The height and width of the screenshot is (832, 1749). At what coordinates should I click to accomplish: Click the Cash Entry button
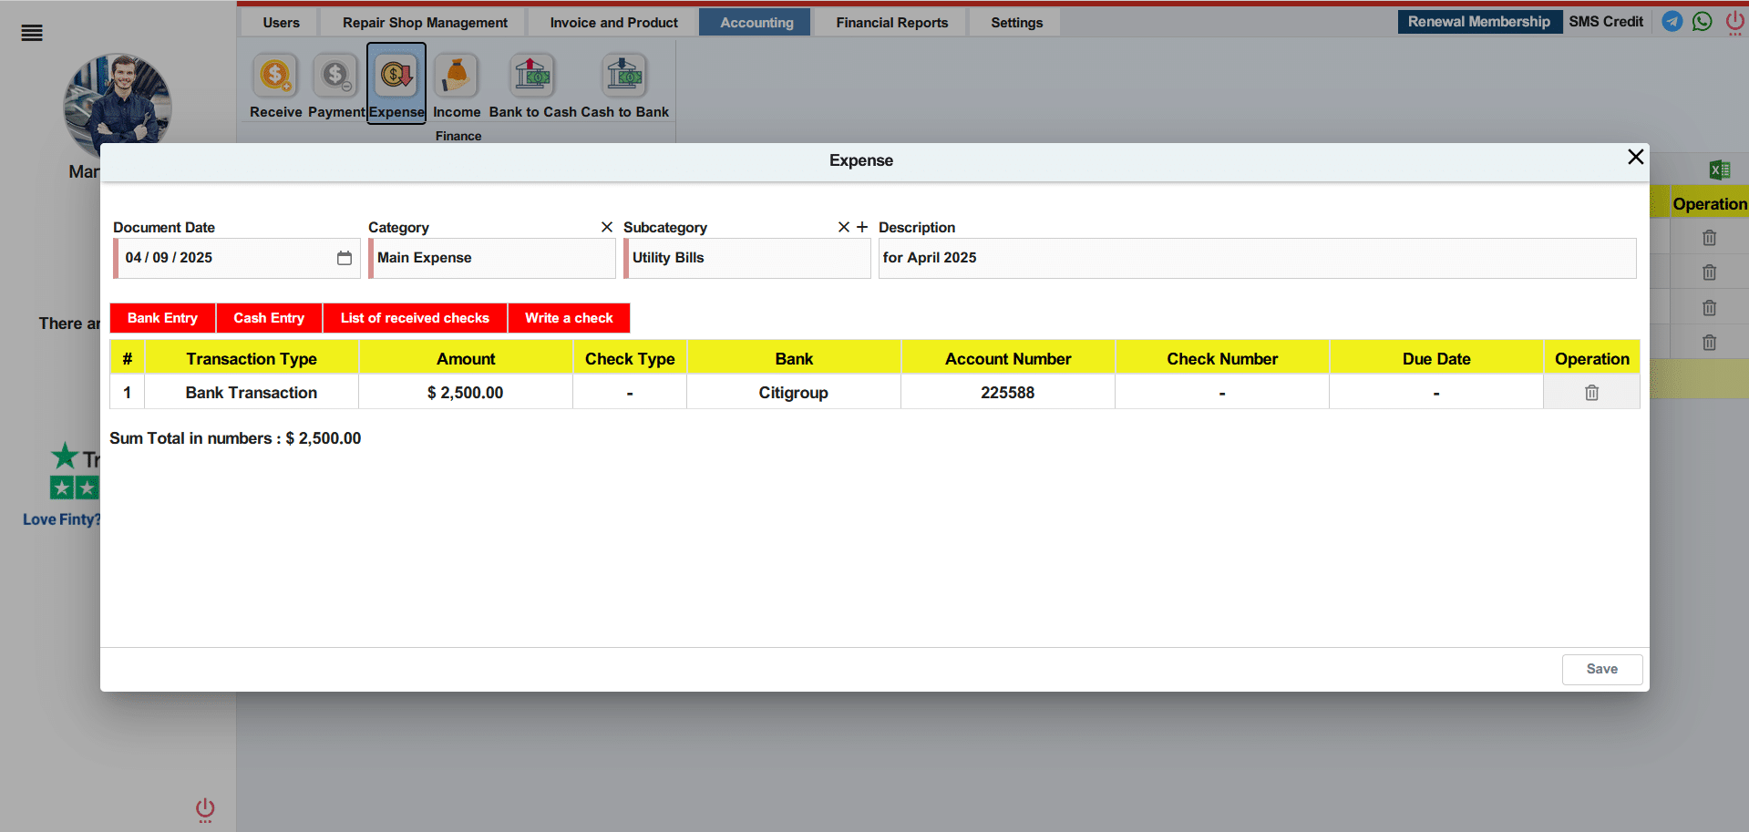[x=269, y=318]
